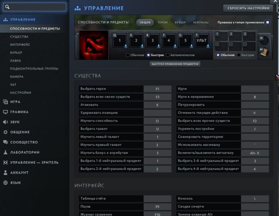This screenshot has width=279, height=216.
Task: Click the search input field
Action: click(35, 7)
